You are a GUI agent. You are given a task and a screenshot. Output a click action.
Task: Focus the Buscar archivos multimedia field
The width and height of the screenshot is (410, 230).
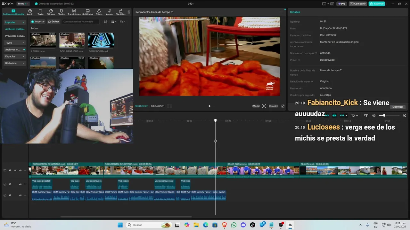pyautogui.click(x=80, y=22)
